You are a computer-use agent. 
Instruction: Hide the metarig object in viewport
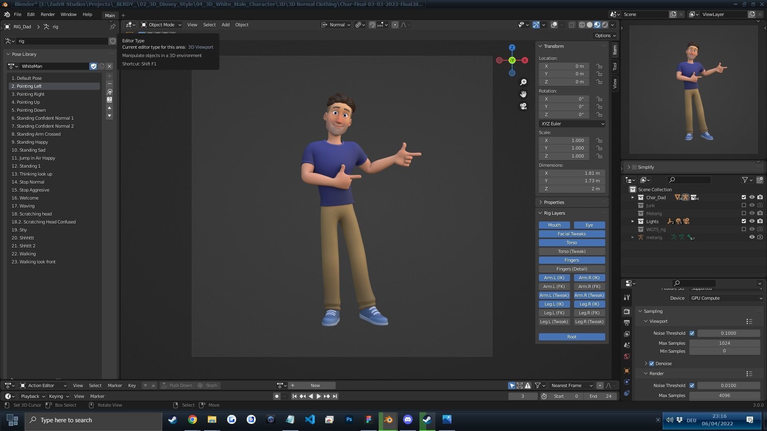(x=751, y=237)
